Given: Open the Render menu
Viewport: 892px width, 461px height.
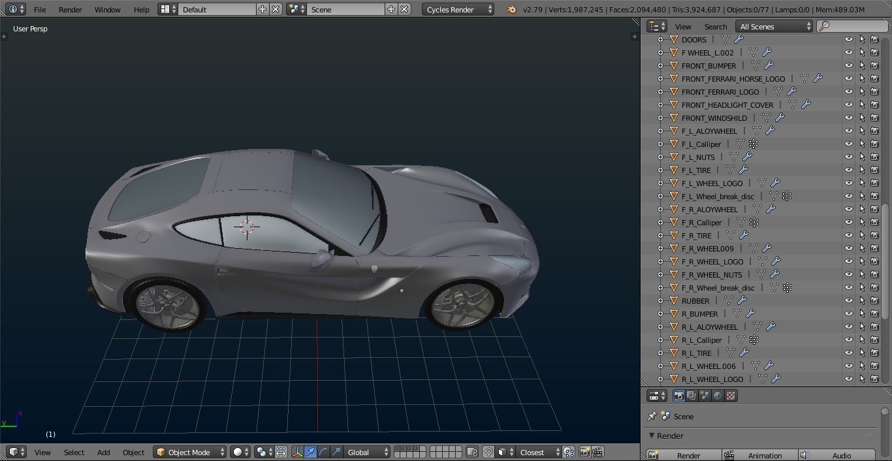Looking at the screenshot, I should [x=71, y=9].
